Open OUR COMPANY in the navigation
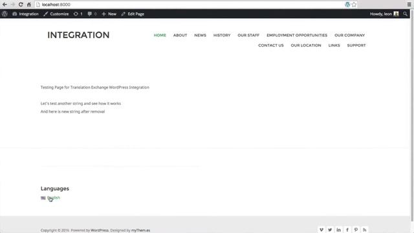414x233 pixels. pyautogui.click(x=349, y=35)
